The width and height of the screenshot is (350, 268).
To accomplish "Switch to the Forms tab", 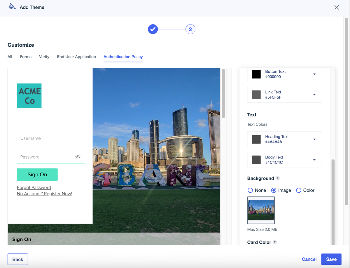I will pyautogui.click(x=26, y=57).
